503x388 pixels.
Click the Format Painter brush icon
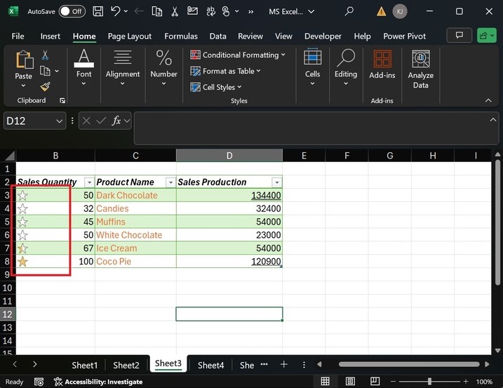[x=46, y=86]
